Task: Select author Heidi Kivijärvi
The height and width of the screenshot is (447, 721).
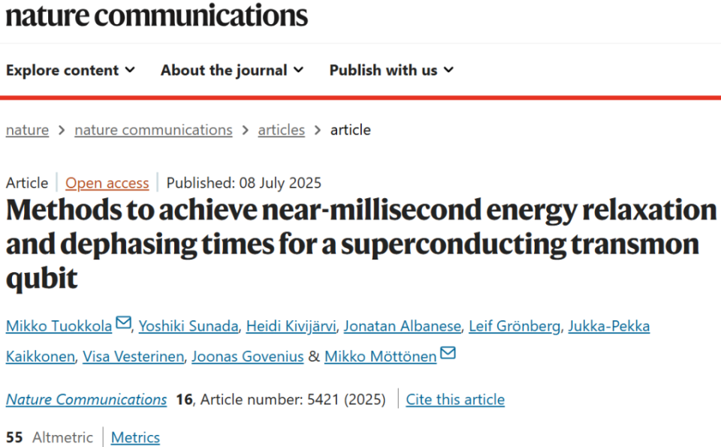Action: click(x=291, y=326)
